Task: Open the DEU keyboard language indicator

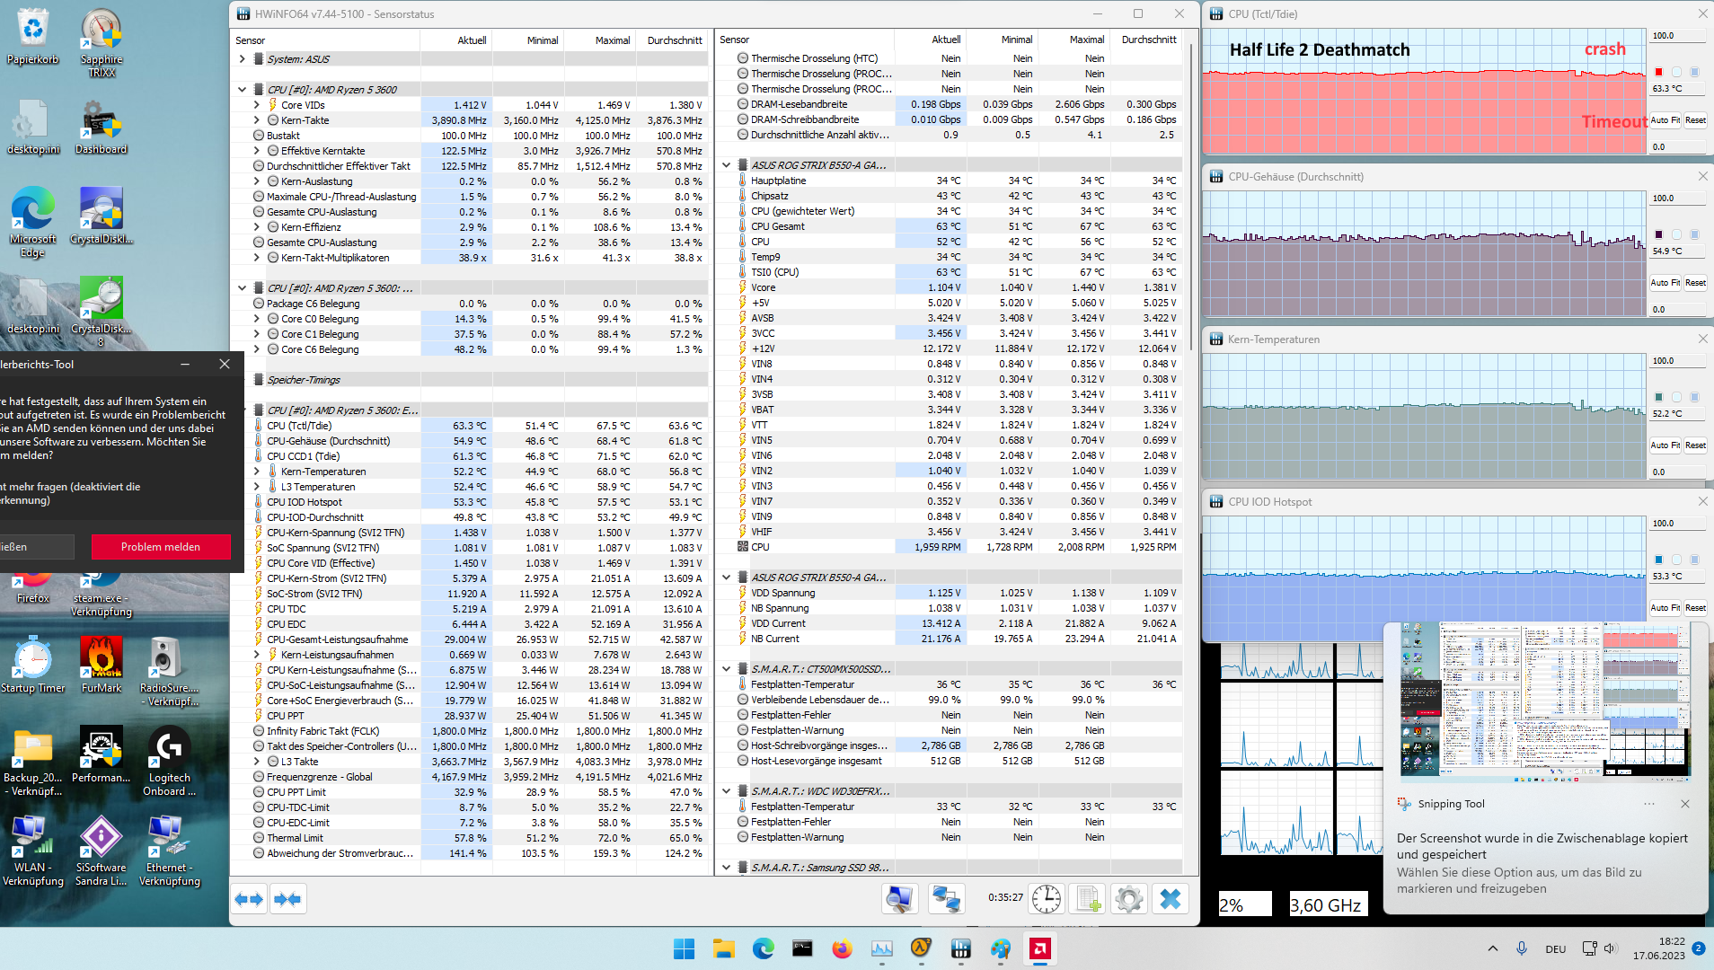Action: pyautogui.click(x=1556, y=949)
